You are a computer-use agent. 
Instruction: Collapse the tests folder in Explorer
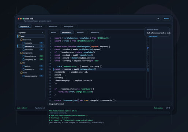click(31, 73)
